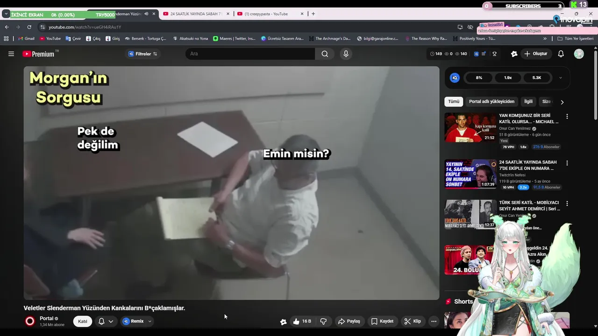Open options for 24 SAATLİK YAYINDA video
The height and width of the screenshot is (336, 598).
point(567,163)
